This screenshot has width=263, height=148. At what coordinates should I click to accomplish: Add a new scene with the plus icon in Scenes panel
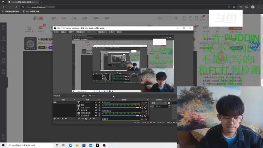click(x=55, y=119)
